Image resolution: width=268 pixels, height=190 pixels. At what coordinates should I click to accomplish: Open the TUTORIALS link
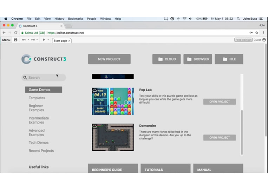pyautogui.click(x=165, y=169)
